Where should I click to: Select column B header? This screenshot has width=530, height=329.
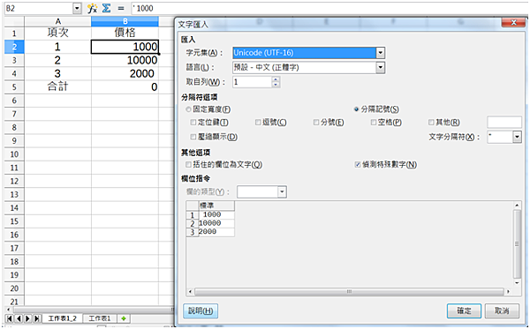[x=125, y=21]
